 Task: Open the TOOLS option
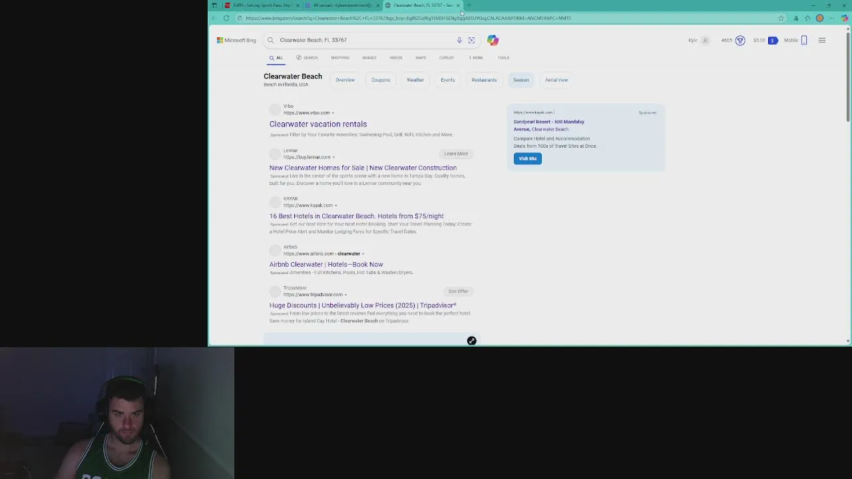point(503,58)
